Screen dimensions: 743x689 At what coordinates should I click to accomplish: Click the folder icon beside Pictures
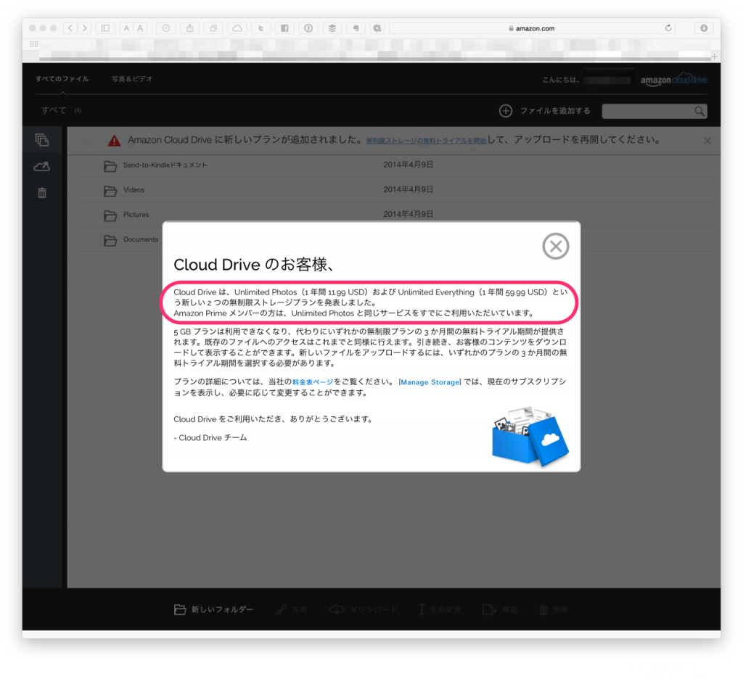point(110,215)
